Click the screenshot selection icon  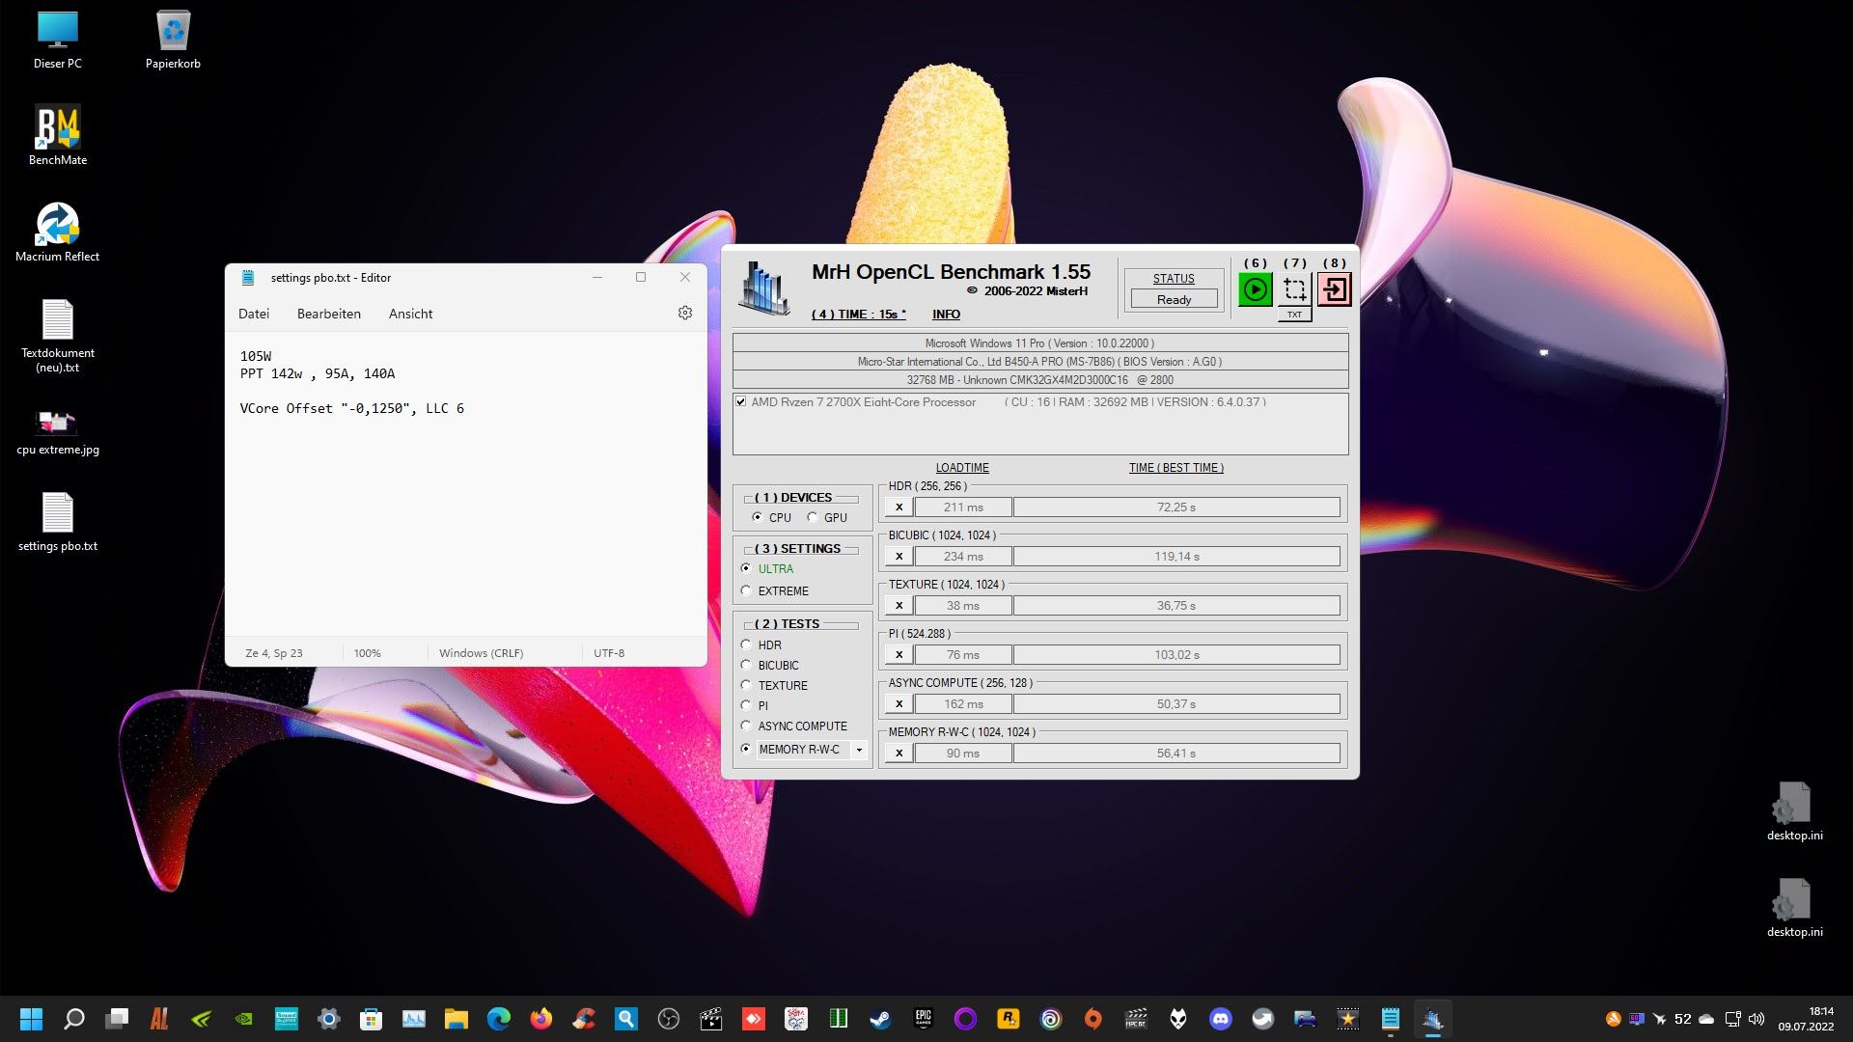click(1294, 289)
